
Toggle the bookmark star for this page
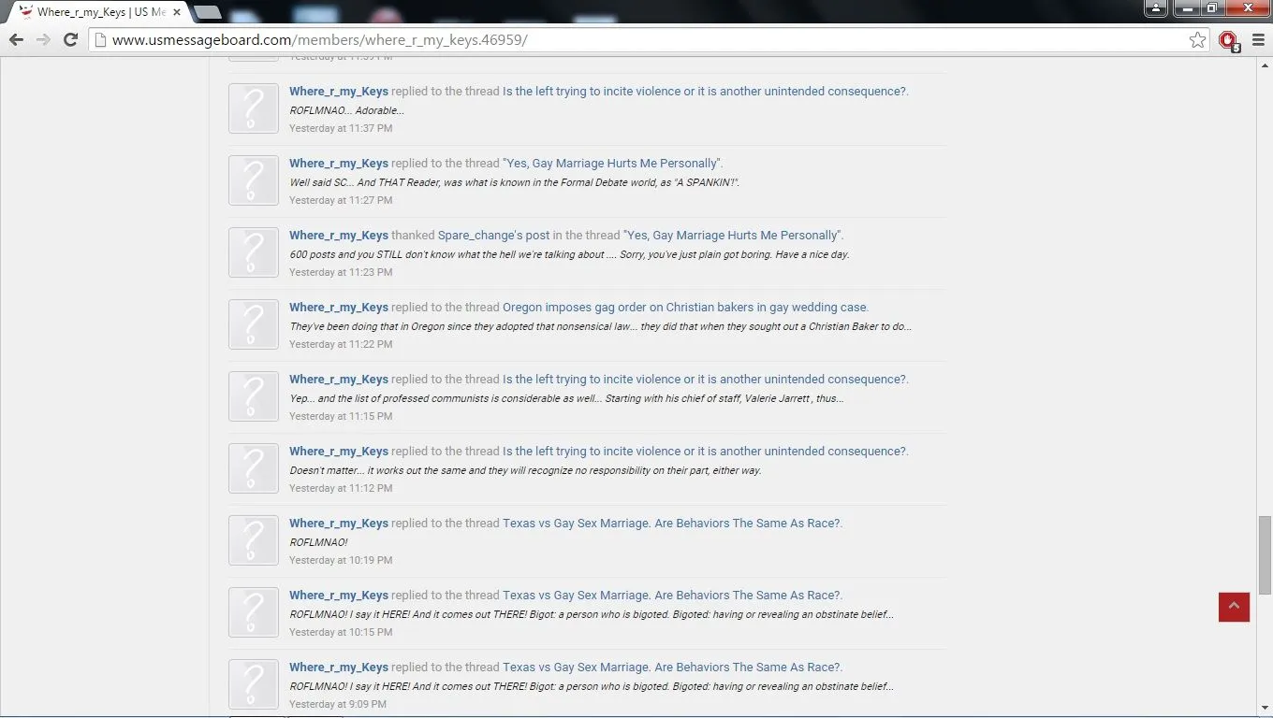[1197, 40]
